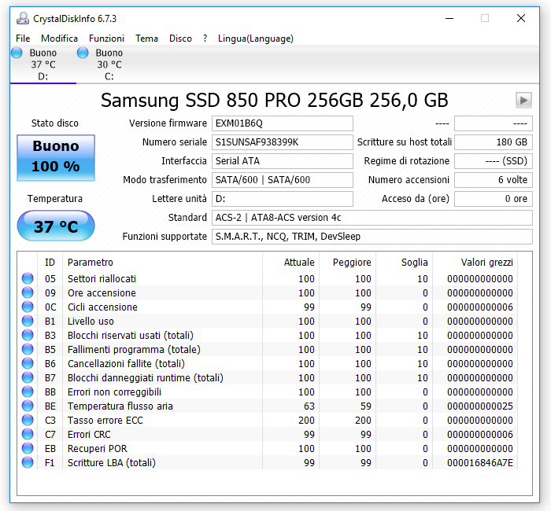
Task: Click status orb for Temperatura flusso aria
Action: click(x=28, y=406)
